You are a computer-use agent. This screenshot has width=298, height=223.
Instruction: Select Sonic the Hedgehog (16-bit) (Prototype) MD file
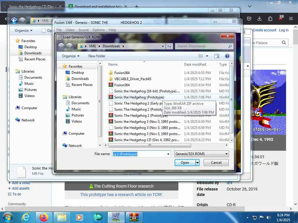144,91
